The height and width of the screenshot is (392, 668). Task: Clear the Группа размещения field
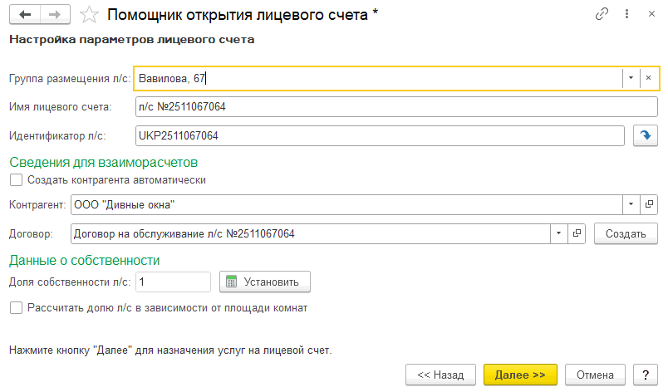[x=649, y=78]
